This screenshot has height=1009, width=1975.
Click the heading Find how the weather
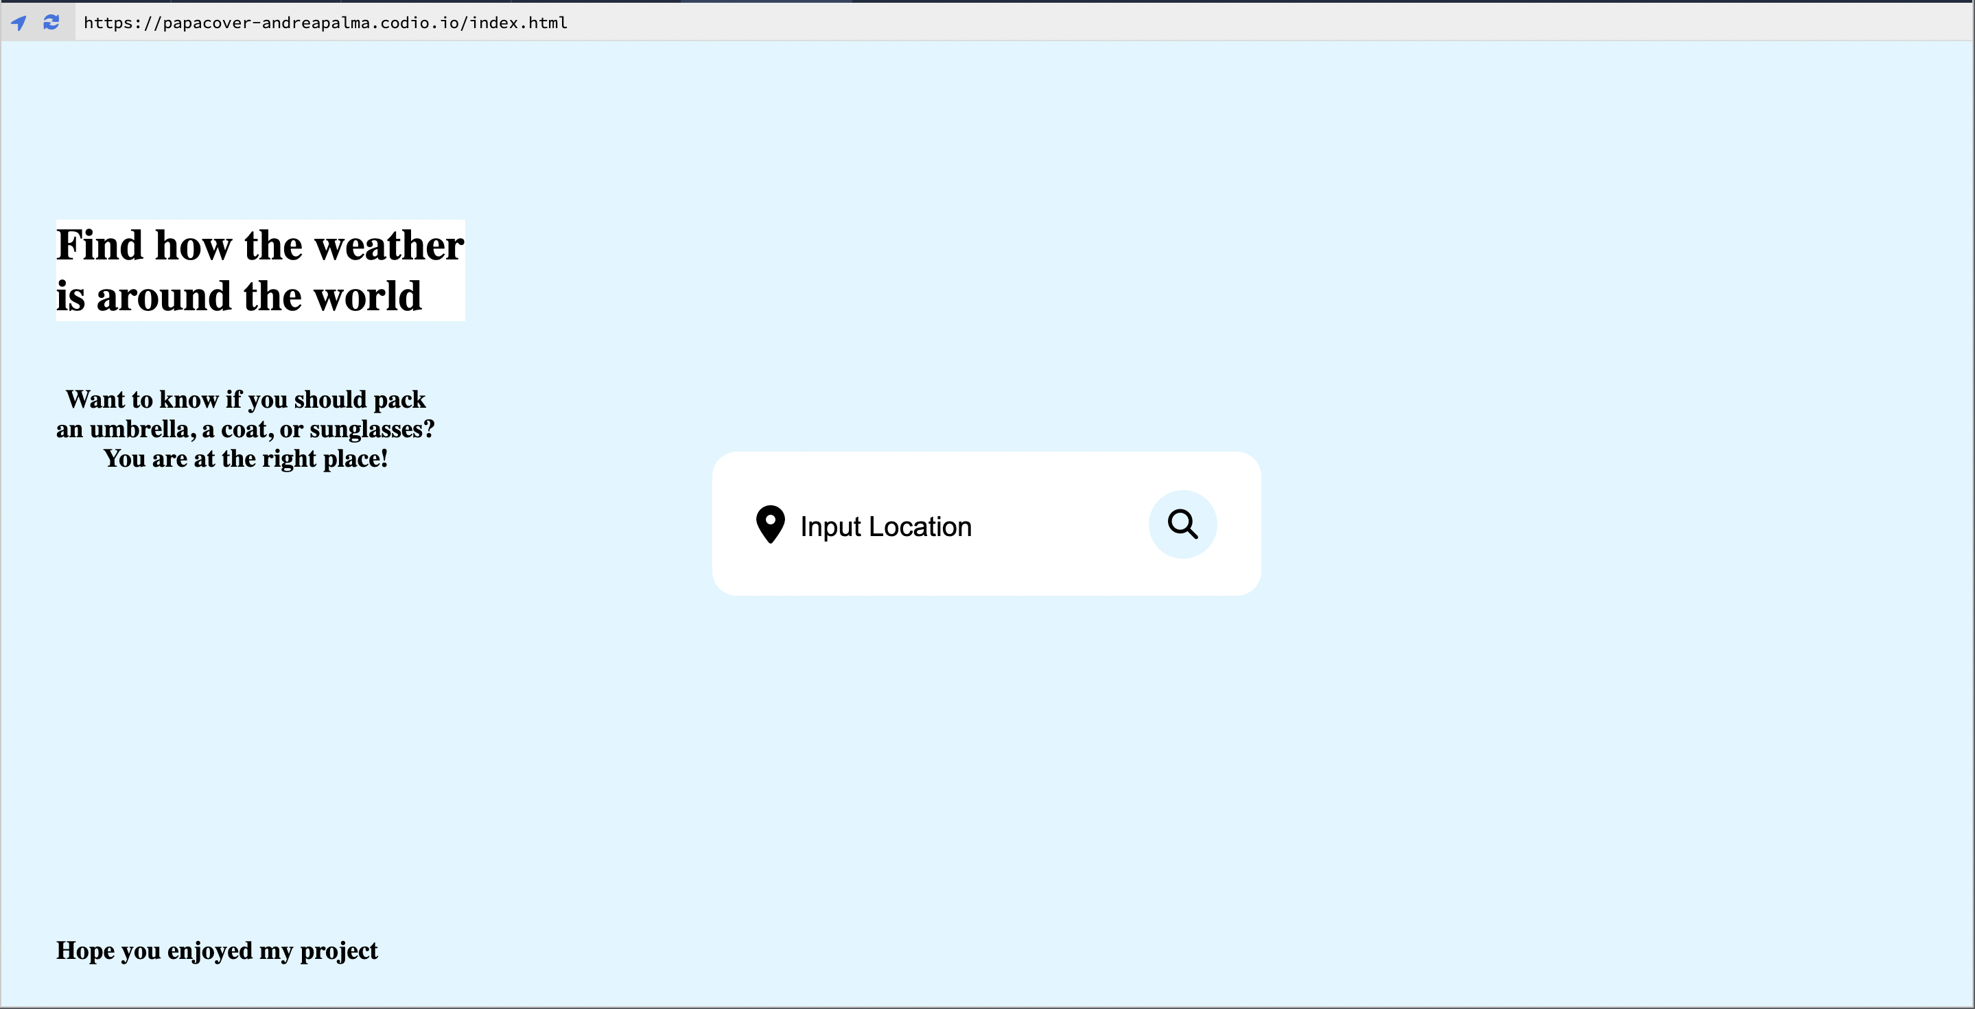pyautogui.click(x=259, y=245)
